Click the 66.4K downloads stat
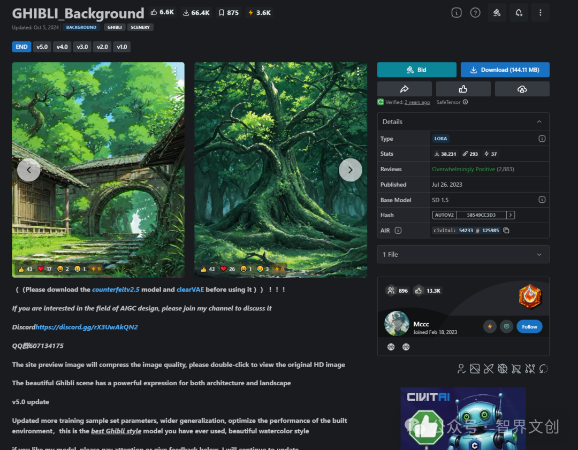Image resolution: width=578 pixels, height=450 pixels. pyautogui.click(x=196, y=12)
